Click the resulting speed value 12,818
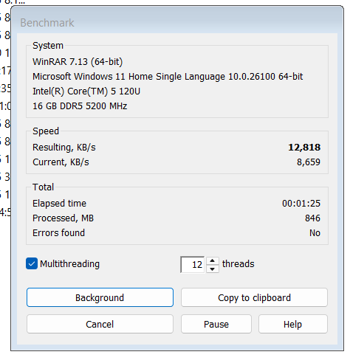Image resolution: width=350 pixels, height=363 pixels. pyautogui.click(x=304, y=147)
